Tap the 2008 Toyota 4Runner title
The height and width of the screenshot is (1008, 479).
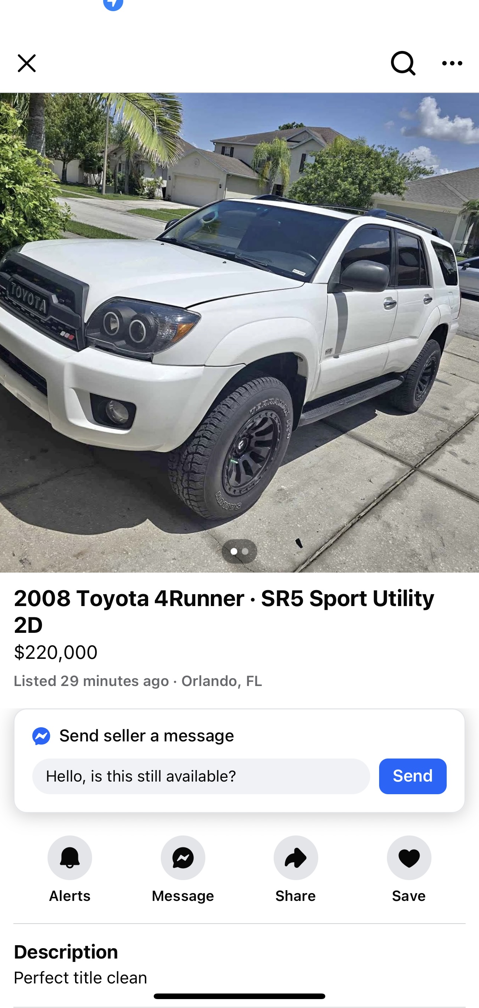(x=224, y=611)
